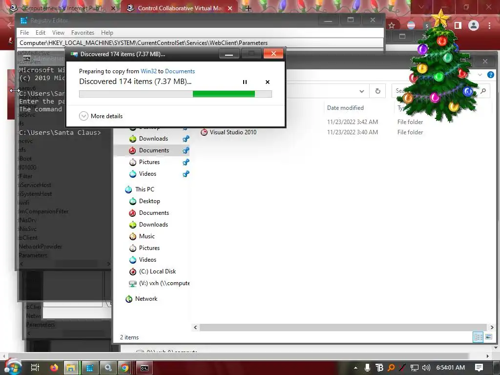Switch Explorer to details view
The height and width of the screenshot is (375, 500).
tap(478, 337)
